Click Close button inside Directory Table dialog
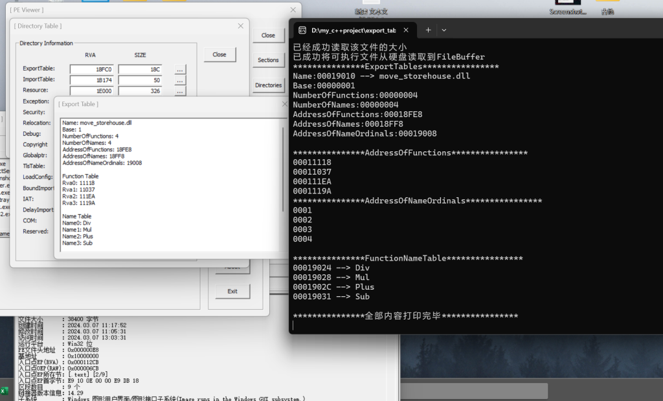 point(219,55)
